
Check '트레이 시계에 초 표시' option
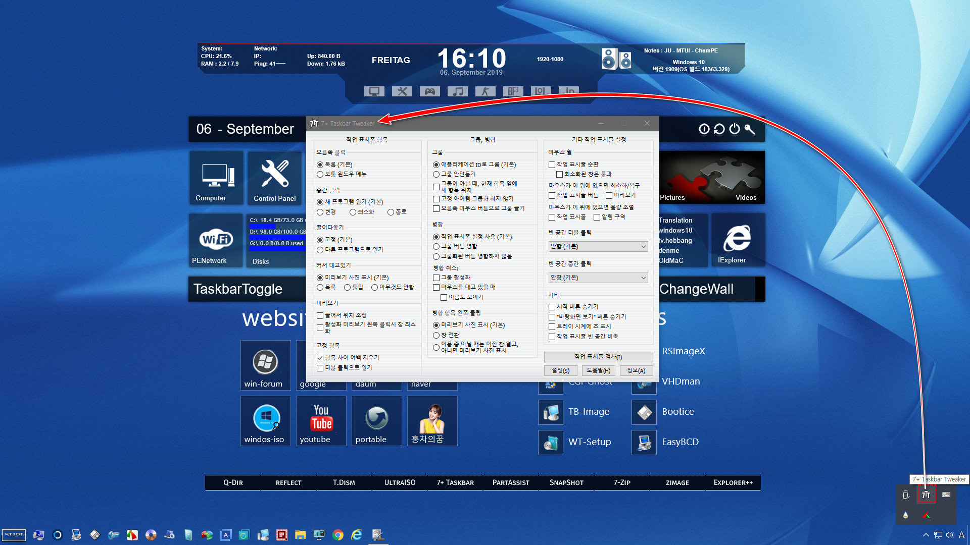pos(552,326)
